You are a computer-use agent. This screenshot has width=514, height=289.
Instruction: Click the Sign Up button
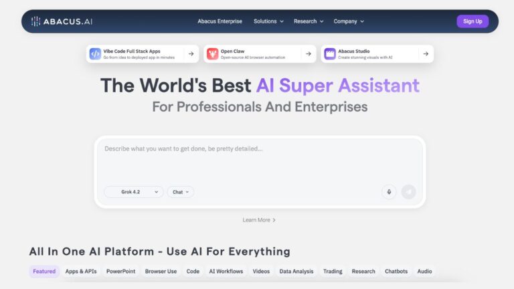[x=473, y=21]
